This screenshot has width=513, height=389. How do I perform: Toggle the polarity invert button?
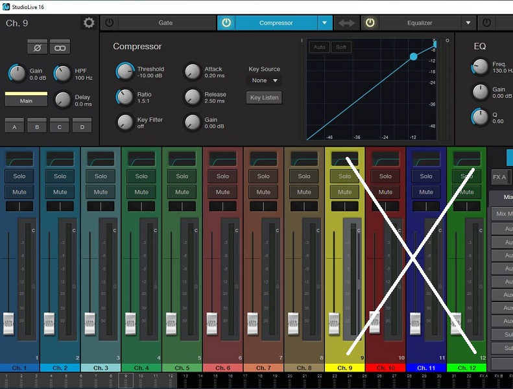[x=38, y=47]
